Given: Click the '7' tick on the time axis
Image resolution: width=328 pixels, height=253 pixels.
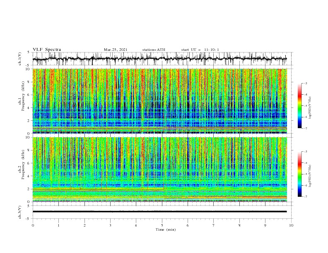Looking at the screenshot, I should click(214, 225).
